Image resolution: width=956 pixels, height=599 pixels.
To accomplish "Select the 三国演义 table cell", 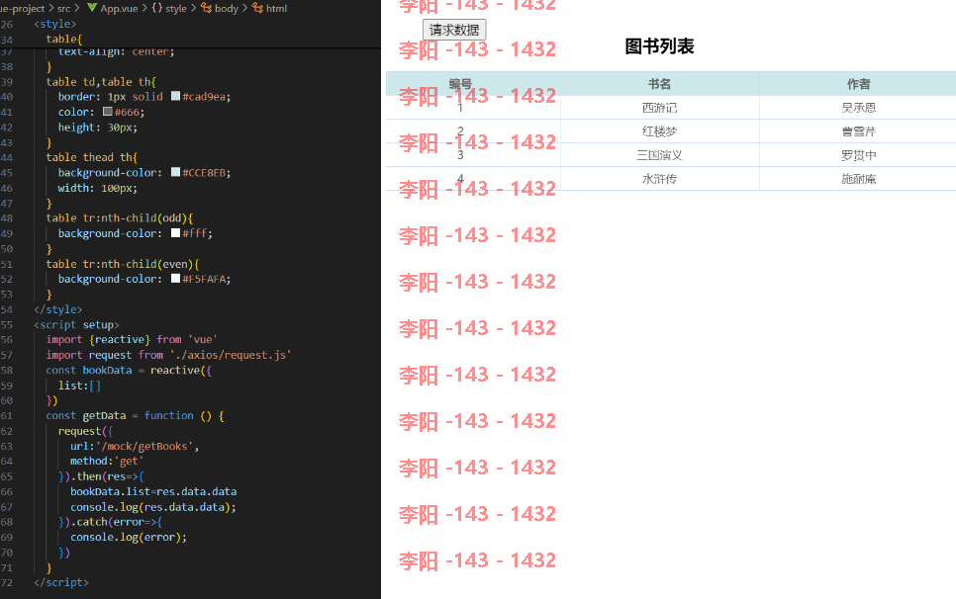I will click(660, 155).
